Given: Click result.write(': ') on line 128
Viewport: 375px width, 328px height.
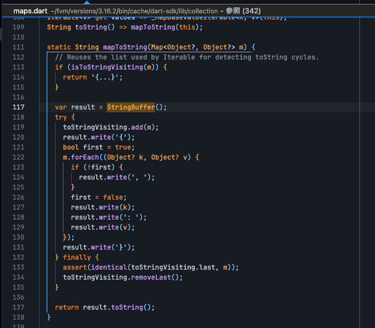Looking at the screenshot, I should pyautogui.click(x=109, y=217).
